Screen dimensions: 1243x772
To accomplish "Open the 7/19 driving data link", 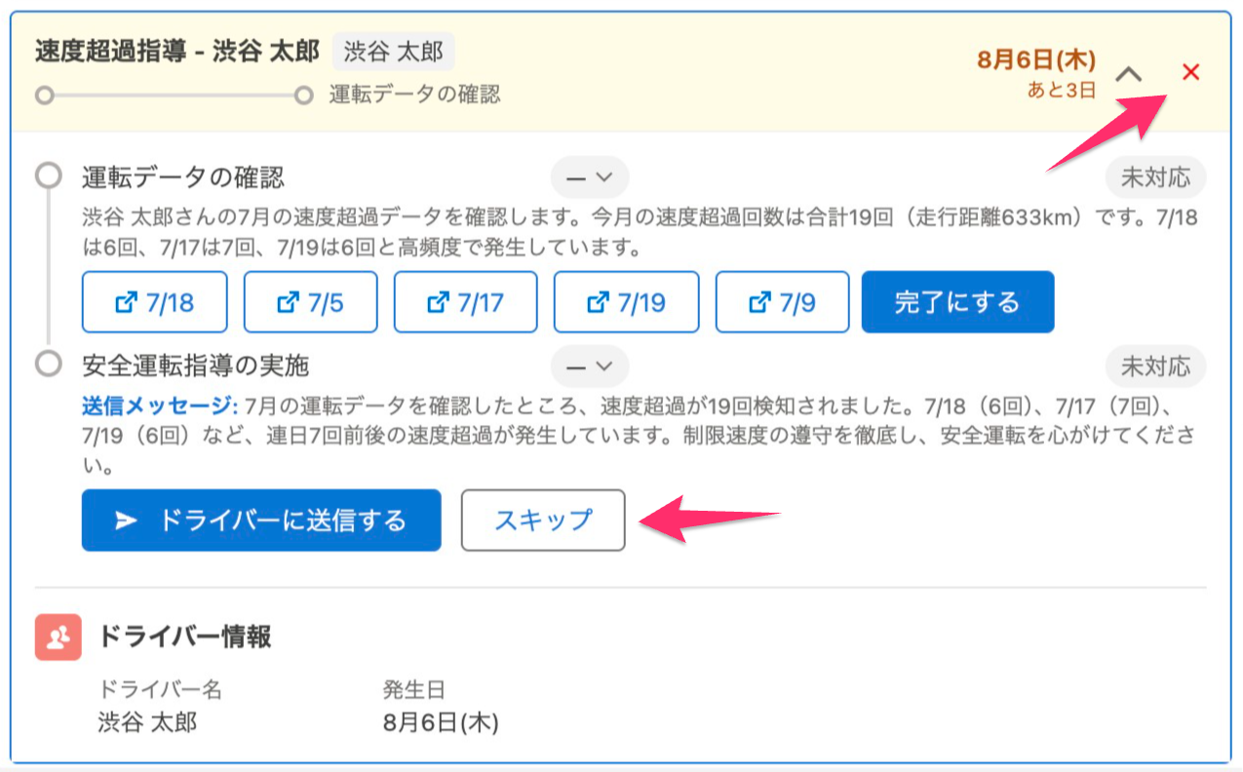I will point(626,302).
